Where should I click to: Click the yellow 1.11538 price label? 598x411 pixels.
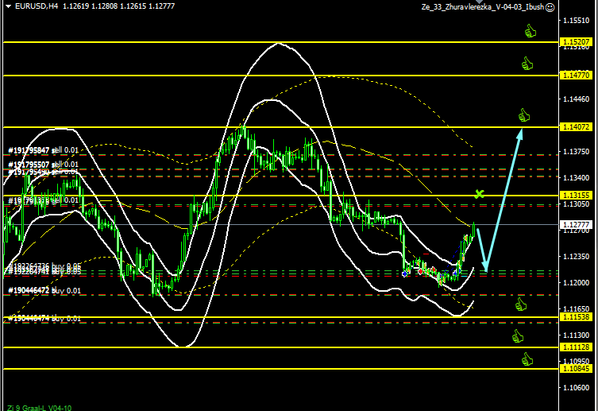pyautogui.click(x=576, y=316)
